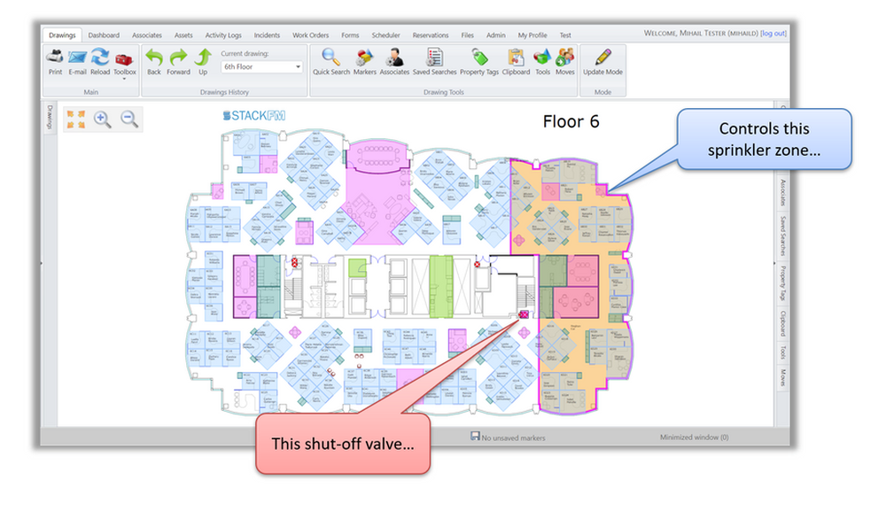Select the red shut-off valve marker
This screenshot has width=886, height=518.
[x=523, y=314]
